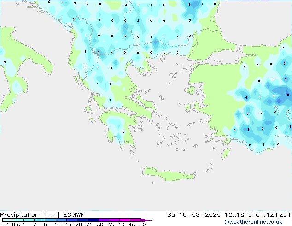Select the 45–50 mm legend swatch

135,220
